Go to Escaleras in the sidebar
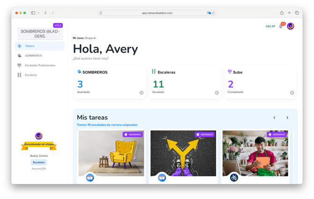This screenshot has height=199, width=314. click(31, 75)
